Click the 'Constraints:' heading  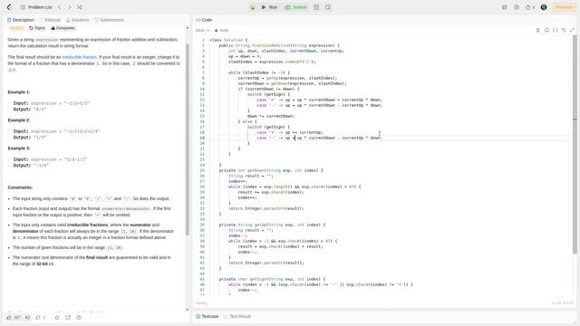click(20, 187)
